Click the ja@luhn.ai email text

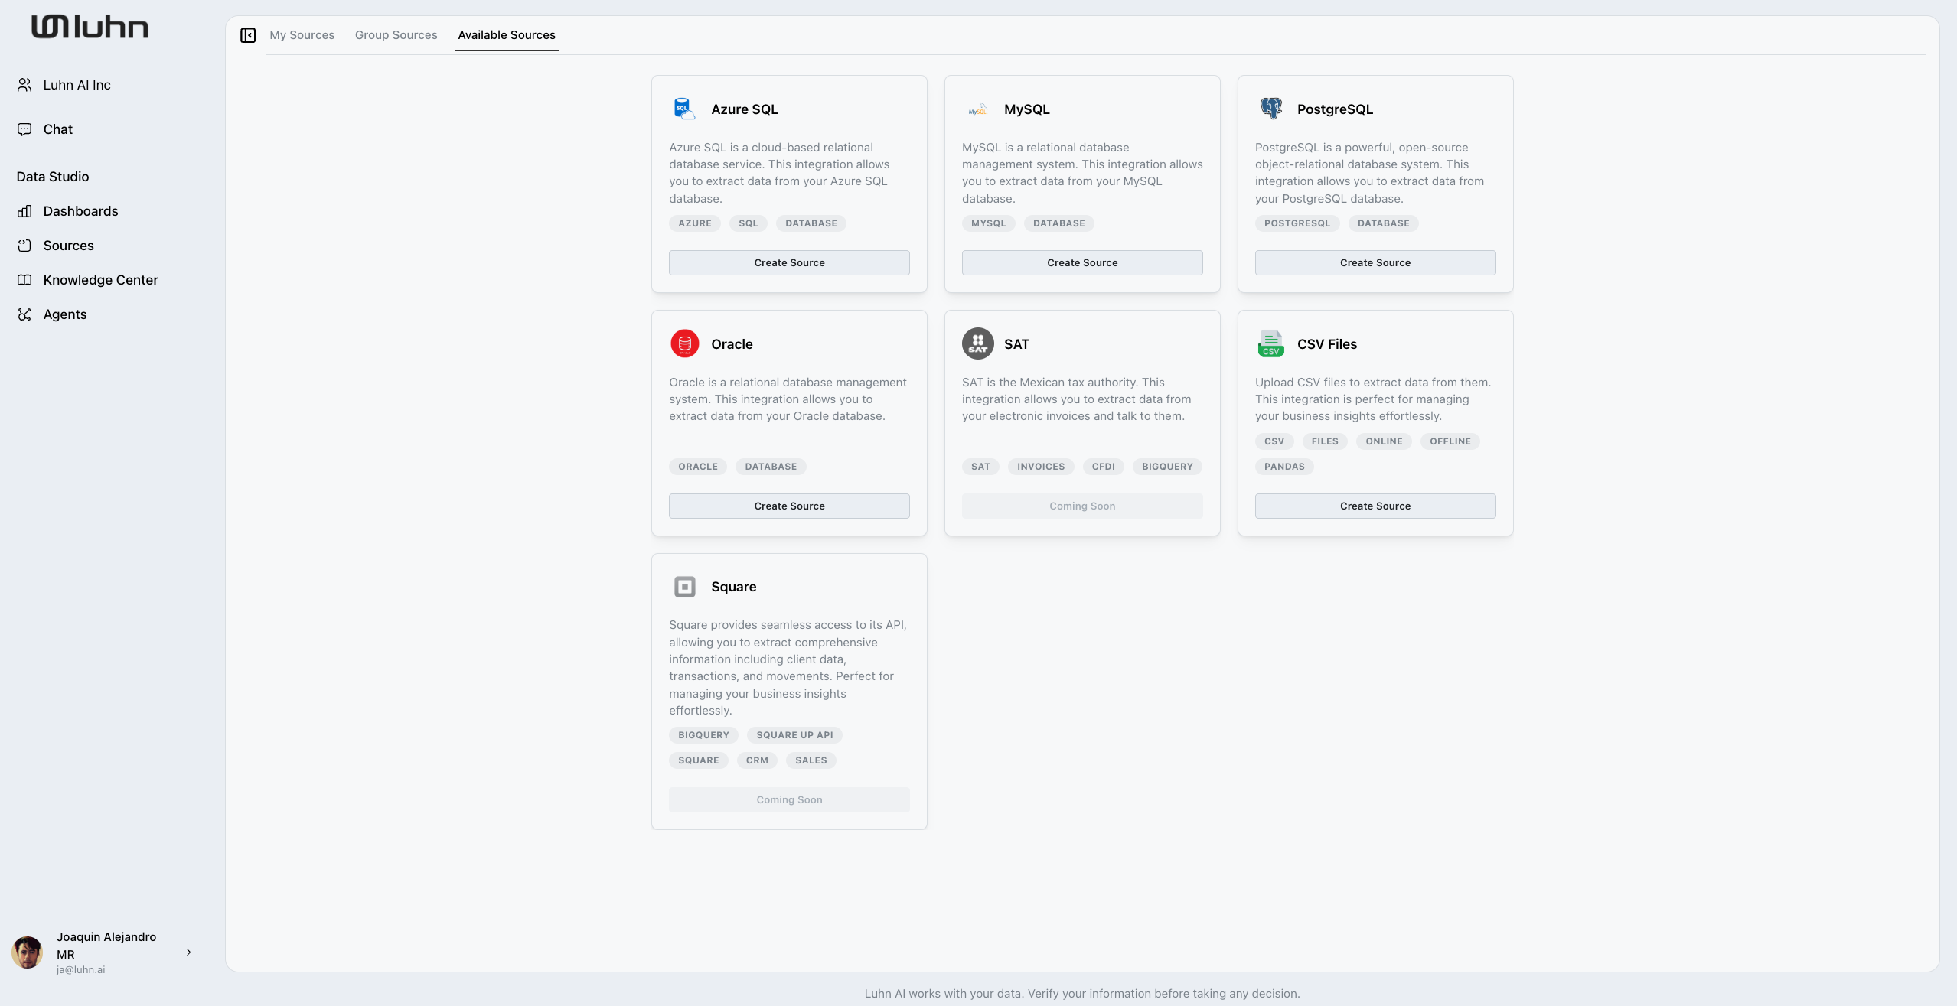coord(80,969)
